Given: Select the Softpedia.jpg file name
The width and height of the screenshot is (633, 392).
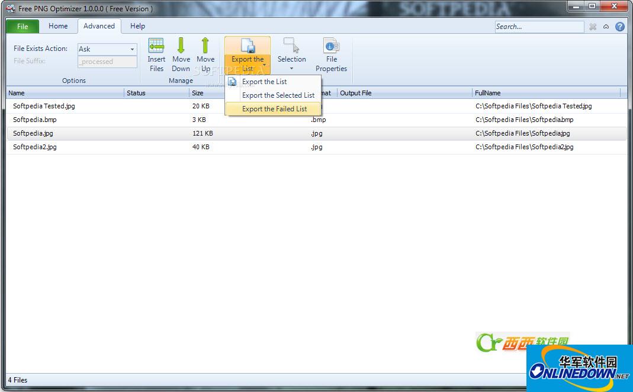Looking at the screenshot, I should pos(33,133).
